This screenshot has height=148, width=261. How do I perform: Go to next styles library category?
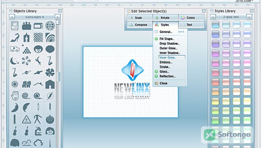[249, 17]
